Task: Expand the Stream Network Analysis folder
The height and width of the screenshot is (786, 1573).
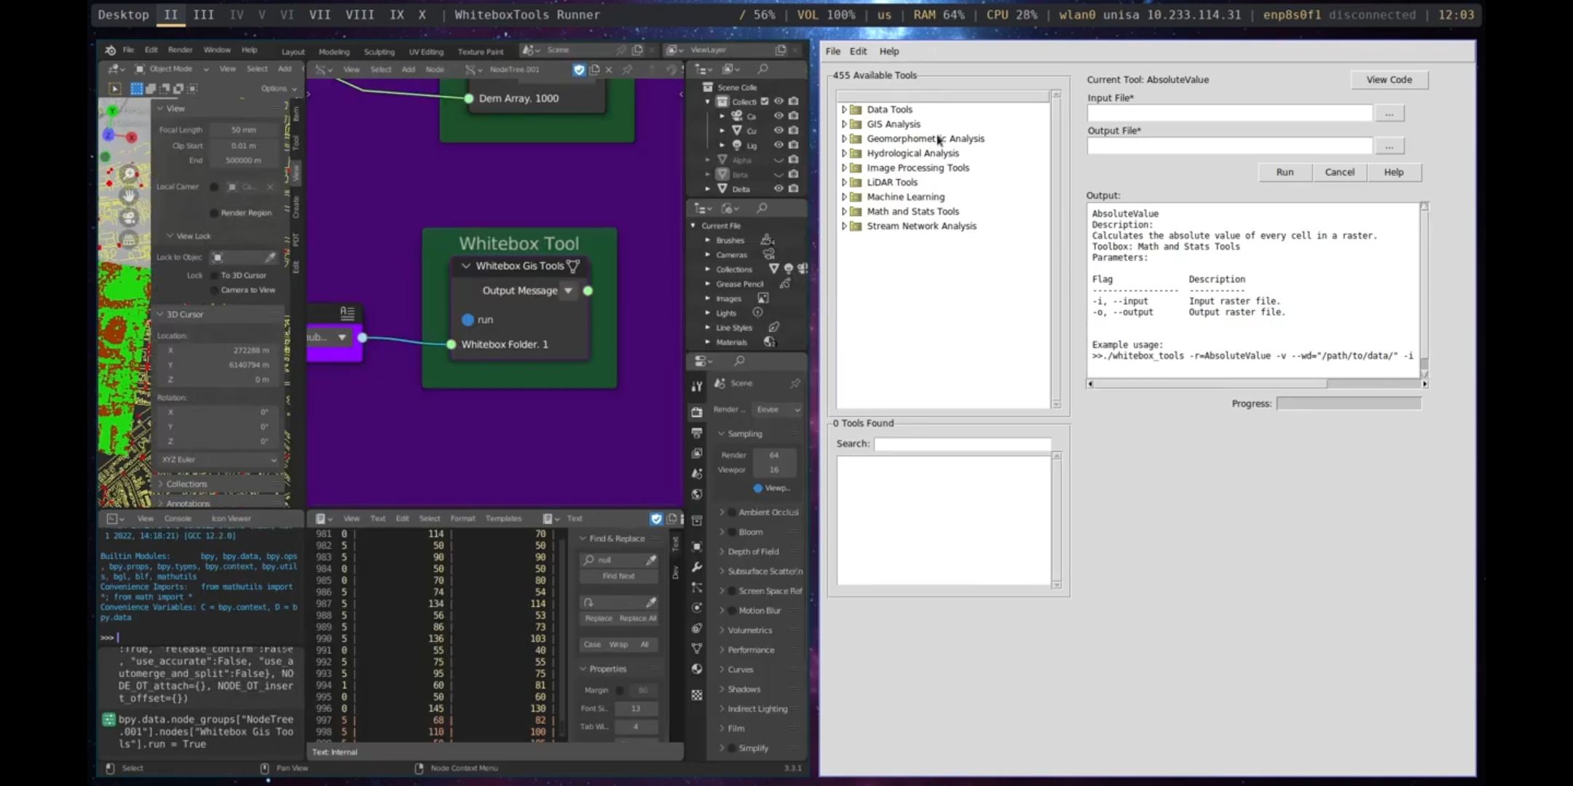Action: (844, 226)
